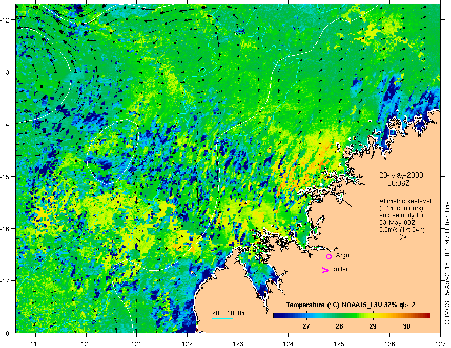The width and height of the screenshot is (451, 348).
Task: Click longitude axis label 127
Action: point(440,344)
